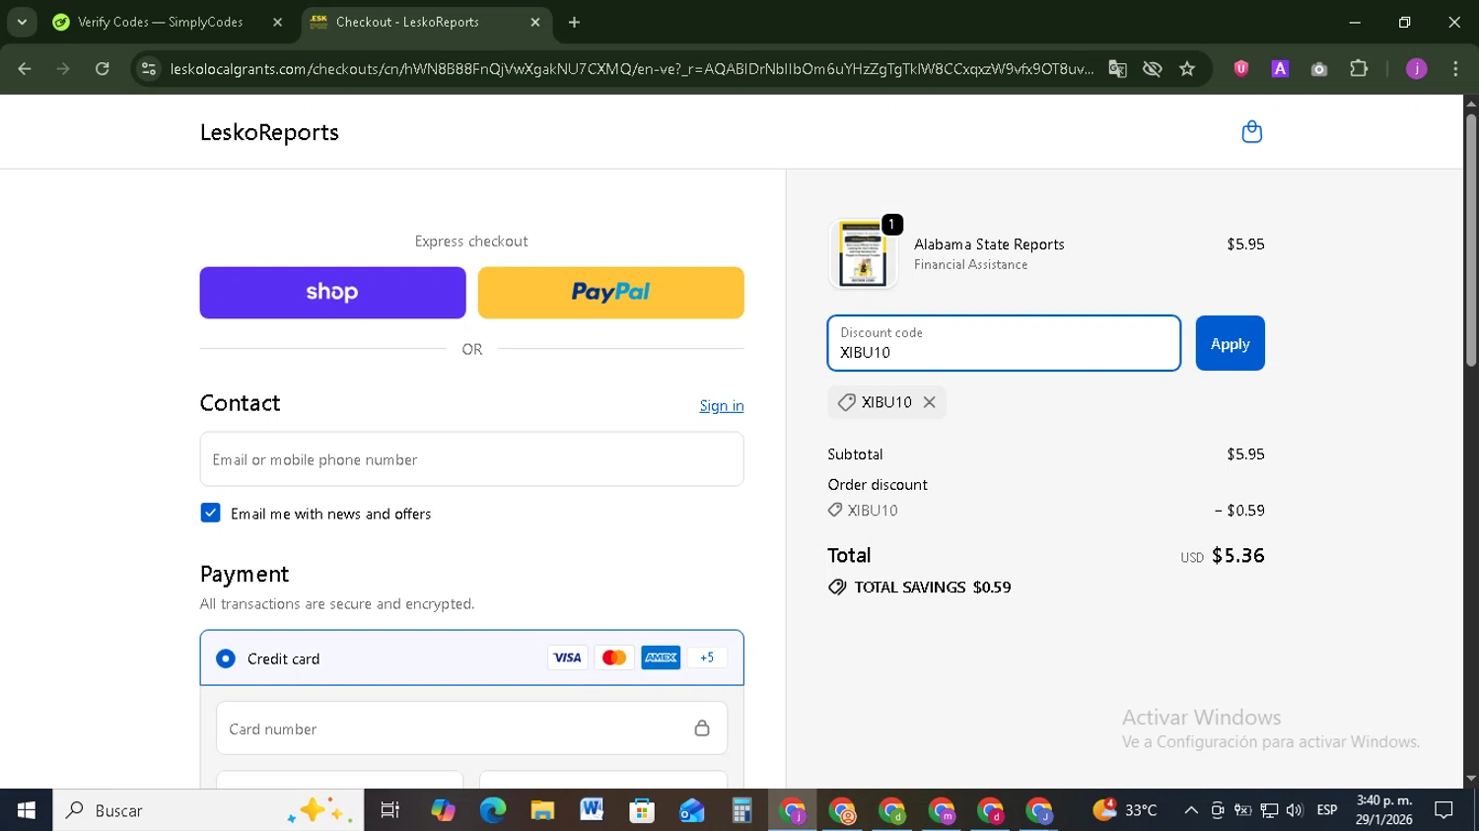The height and width of the screenshot is (831, 1479).
Task: Open the Chrome profile avatar
Action: pyautogui.click(x=1417, y=69)
